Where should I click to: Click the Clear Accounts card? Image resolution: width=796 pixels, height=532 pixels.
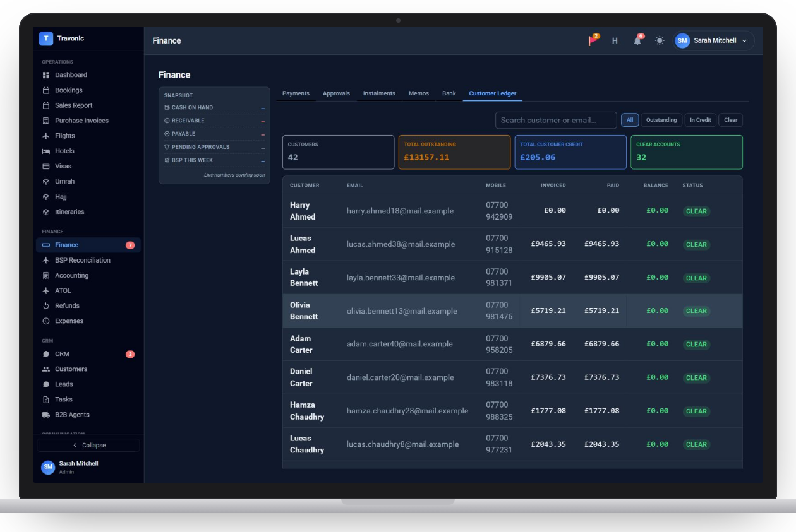(x=687, y=152)
